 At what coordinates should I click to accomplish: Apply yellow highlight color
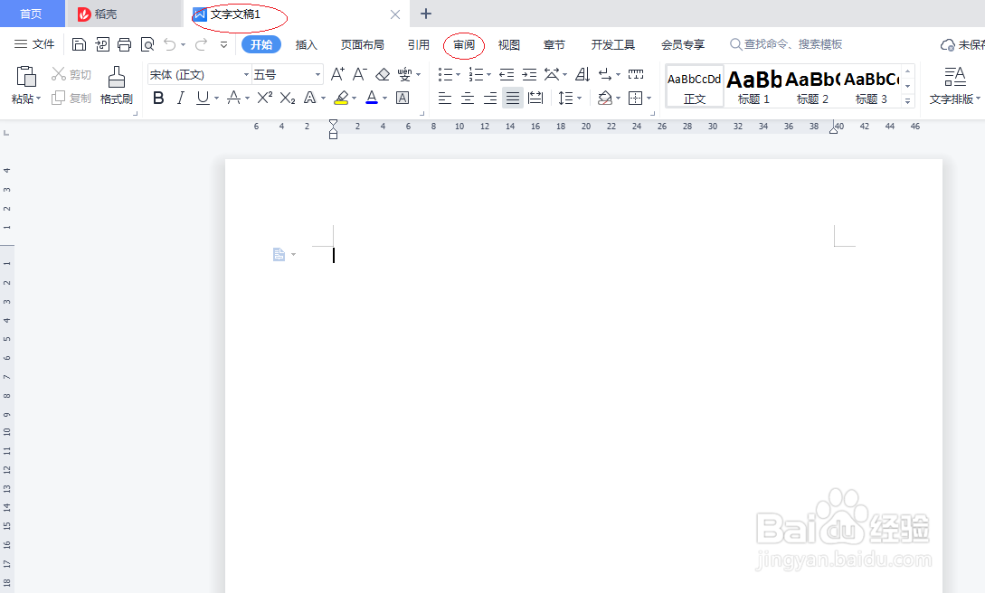coord(341,98)
